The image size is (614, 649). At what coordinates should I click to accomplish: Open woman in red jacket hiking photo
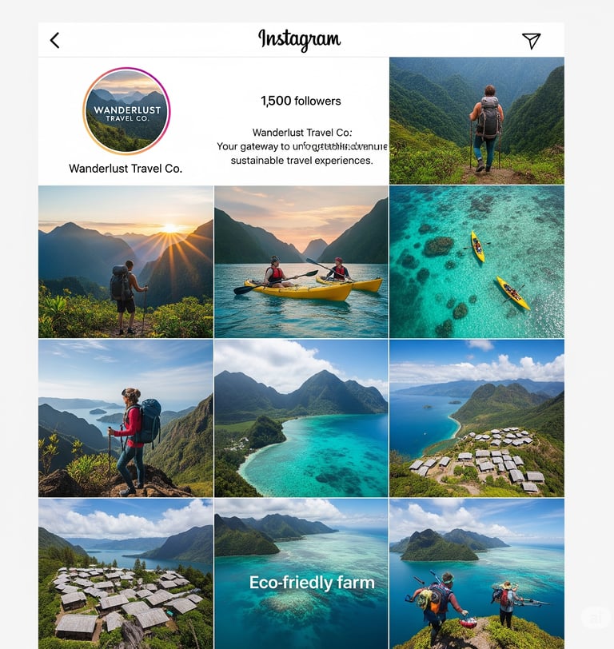tap(126, 418)
